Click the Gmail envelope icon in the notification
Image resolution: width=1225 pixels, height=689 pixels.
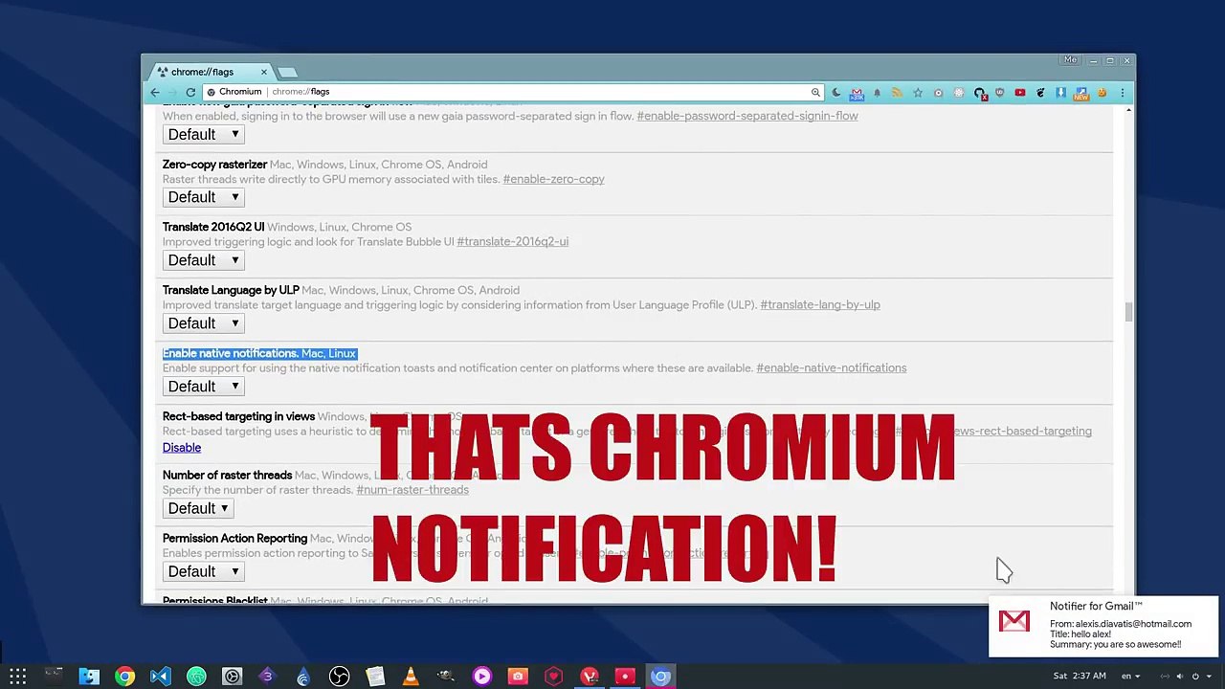[1014, 621]
